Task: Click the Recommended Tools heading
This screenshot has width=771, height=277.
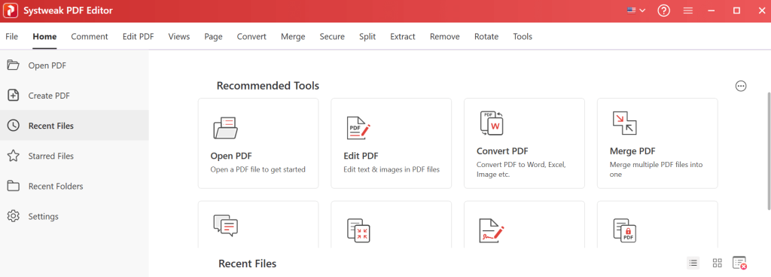Action: [x=268, y=86]
